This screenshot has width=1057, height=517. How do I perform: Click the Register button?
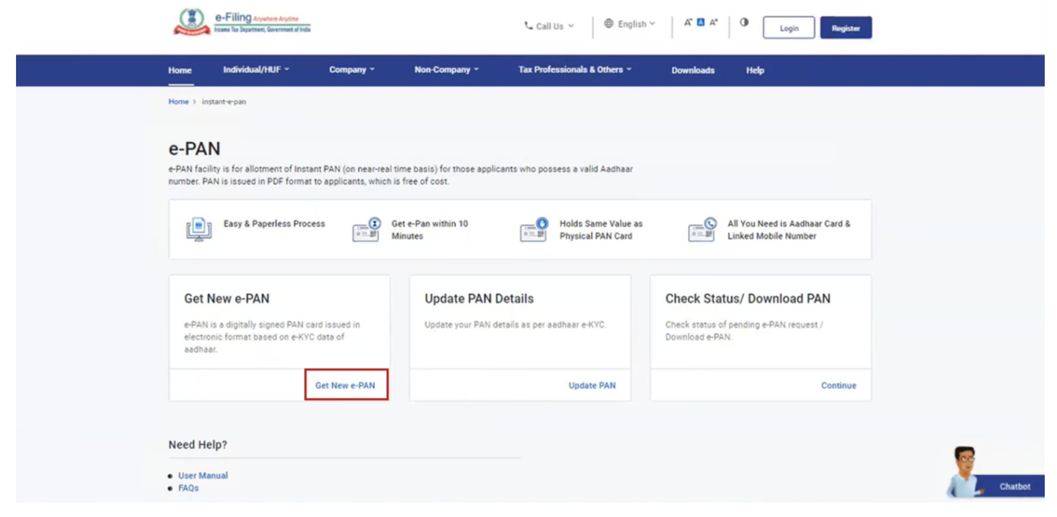846,28
